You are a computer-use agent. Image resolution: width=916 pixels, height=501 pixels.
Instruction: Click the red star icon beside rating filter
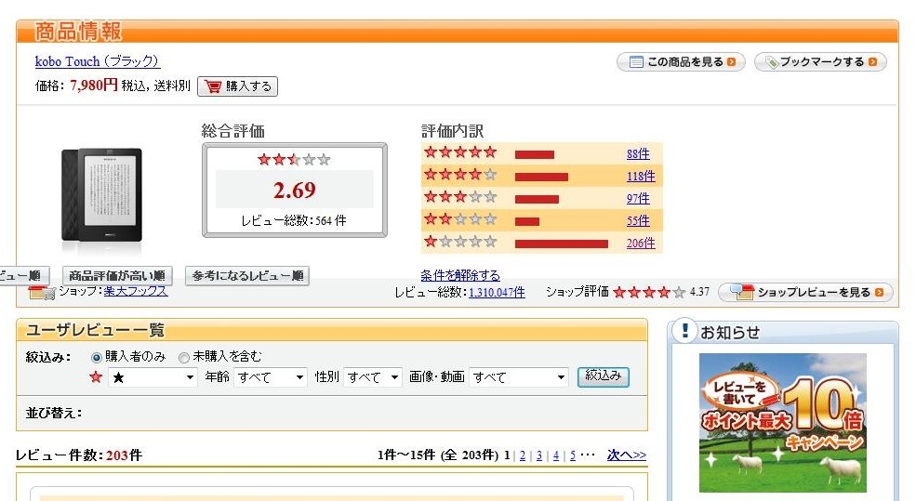tap(96, 377)
